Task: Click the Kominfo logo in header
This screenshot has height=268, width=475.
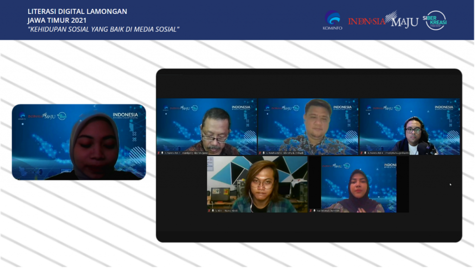Action: pyautogui.click(x=332, y=20)
